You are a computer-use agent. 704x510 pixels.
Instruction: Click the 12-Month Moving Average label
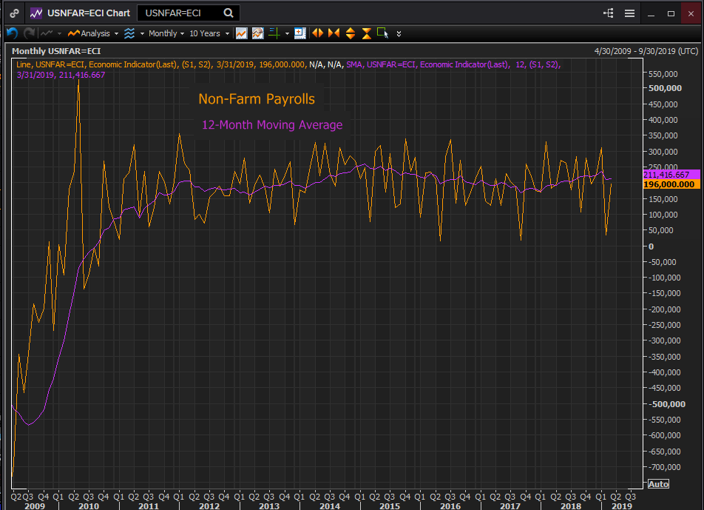click(x=272, y=125)
